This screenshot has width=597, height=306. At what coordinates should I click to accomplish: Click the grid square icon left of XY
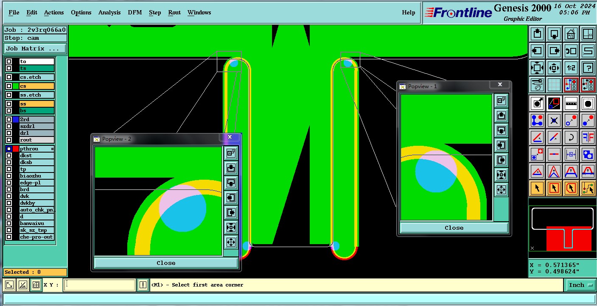coord(36,285)
